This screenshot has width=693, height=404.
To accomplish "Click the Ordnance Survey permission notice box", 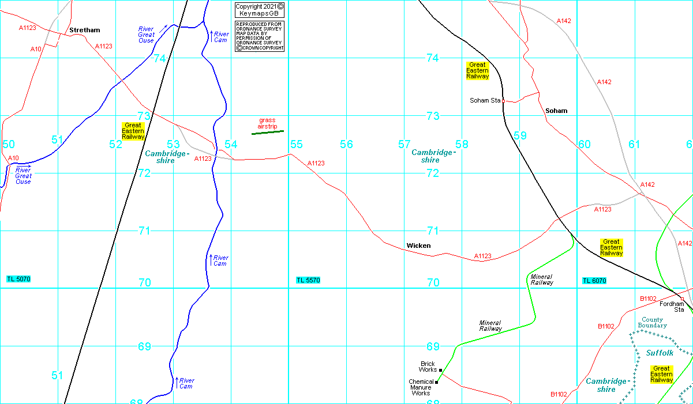I will [x=260, y=36].
